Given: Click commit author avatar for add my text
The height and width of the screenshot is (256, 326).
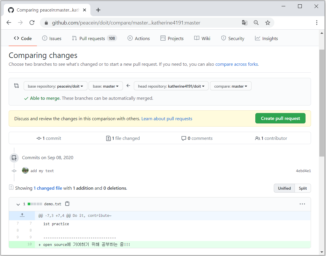Looking at the screenshot, I should pos(25,170).
